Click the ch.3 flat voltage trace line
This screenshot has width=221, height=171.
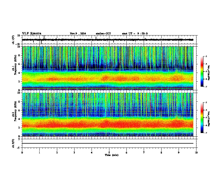pos(108,143)
